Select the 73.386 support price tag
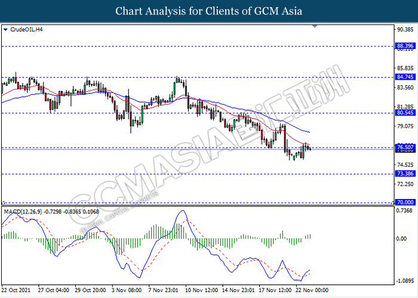The image size is (418, 298). coord(405,174)
